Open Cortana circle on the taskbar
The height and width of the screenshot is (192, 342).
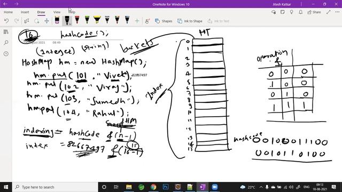tap(104, 187)
